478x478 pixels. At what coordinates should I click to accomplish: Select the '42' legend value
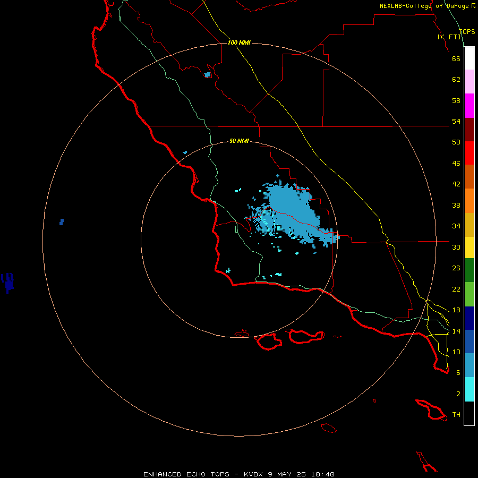(x=456, y=184)
